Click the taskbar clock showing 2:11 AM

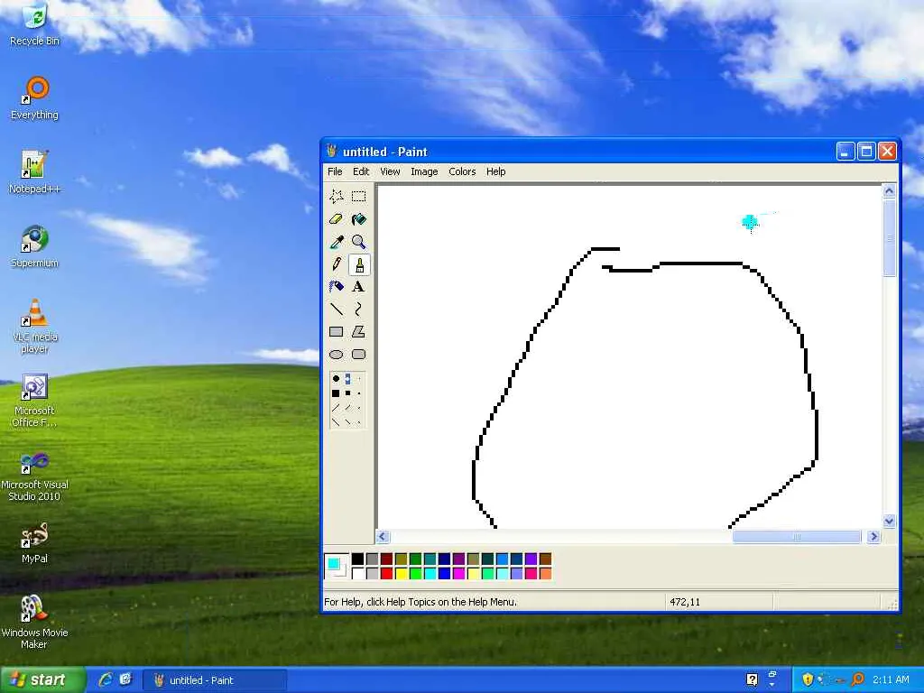click(891, 679)
